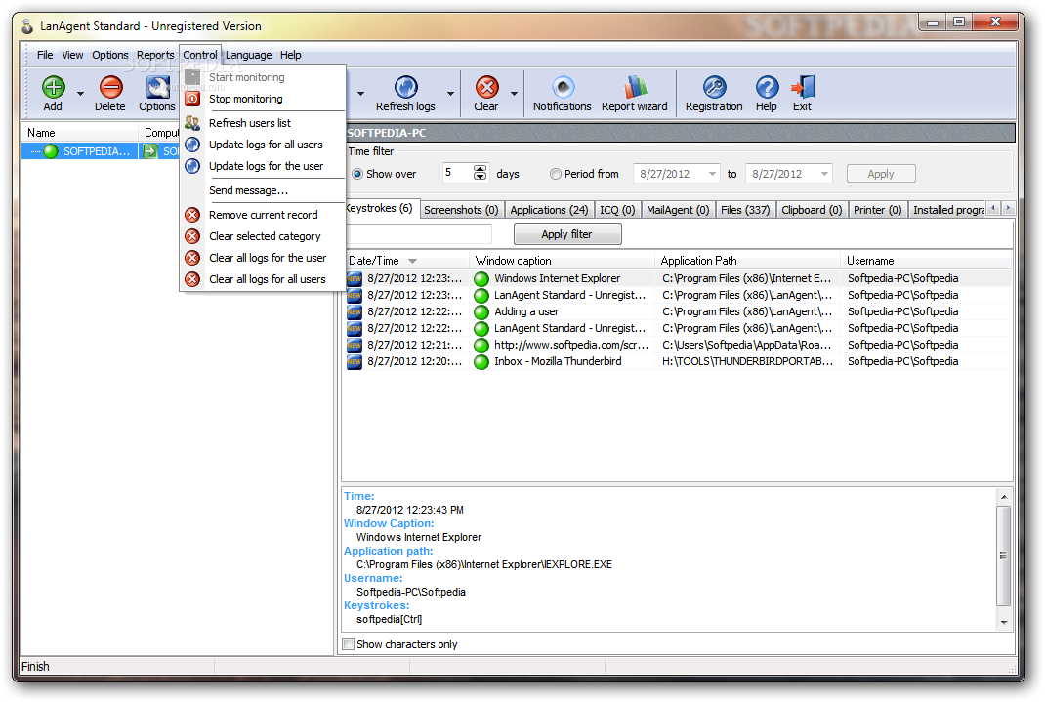
Task: Switch to the Files (337) tab
Action: click(x=745, y=210)
